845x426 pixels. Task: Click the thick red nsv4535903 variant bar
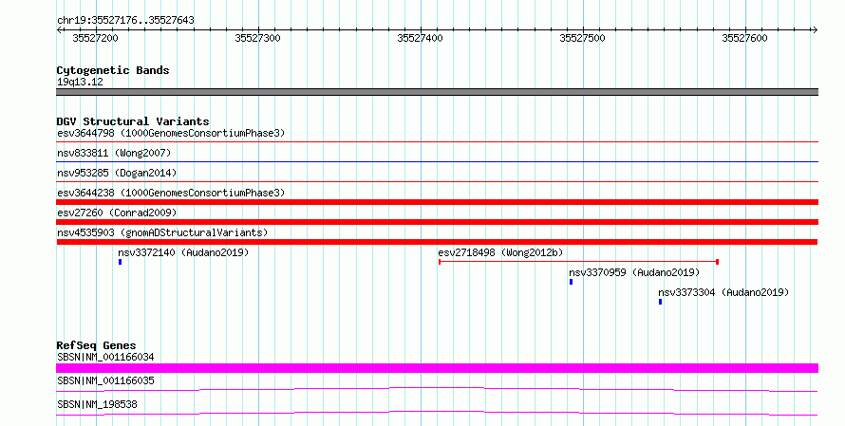437,242
